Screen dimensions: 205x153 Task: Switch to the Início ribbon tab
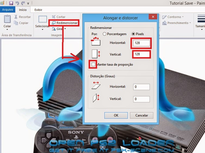point(23,10)
